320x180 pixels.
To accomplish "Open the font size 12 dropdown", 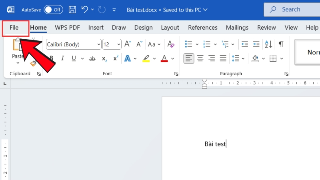I will click(118, 44).
